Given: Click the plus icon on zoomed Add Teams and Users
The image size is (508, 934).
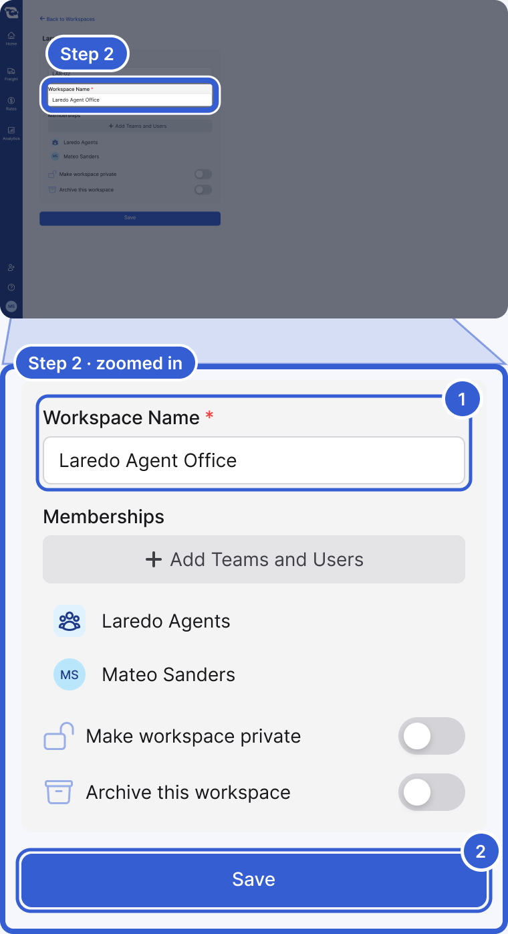Looking at the screenshot, I should tap(154, 559).
